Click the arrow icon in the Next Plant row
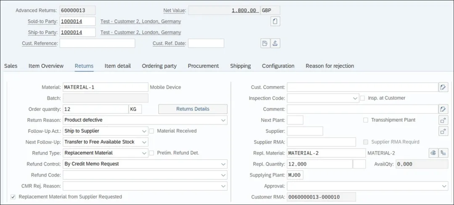Viewport: 454px width, 205px height. coord(443,120)
